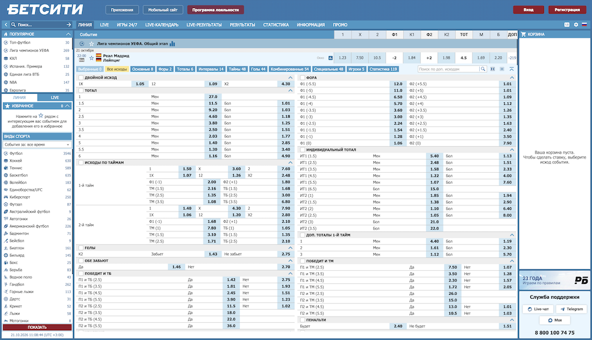This screenshot has height=340, width=592.
Task: Select the Голы 44 market filter tab
Action: click(x=258, y=69)
